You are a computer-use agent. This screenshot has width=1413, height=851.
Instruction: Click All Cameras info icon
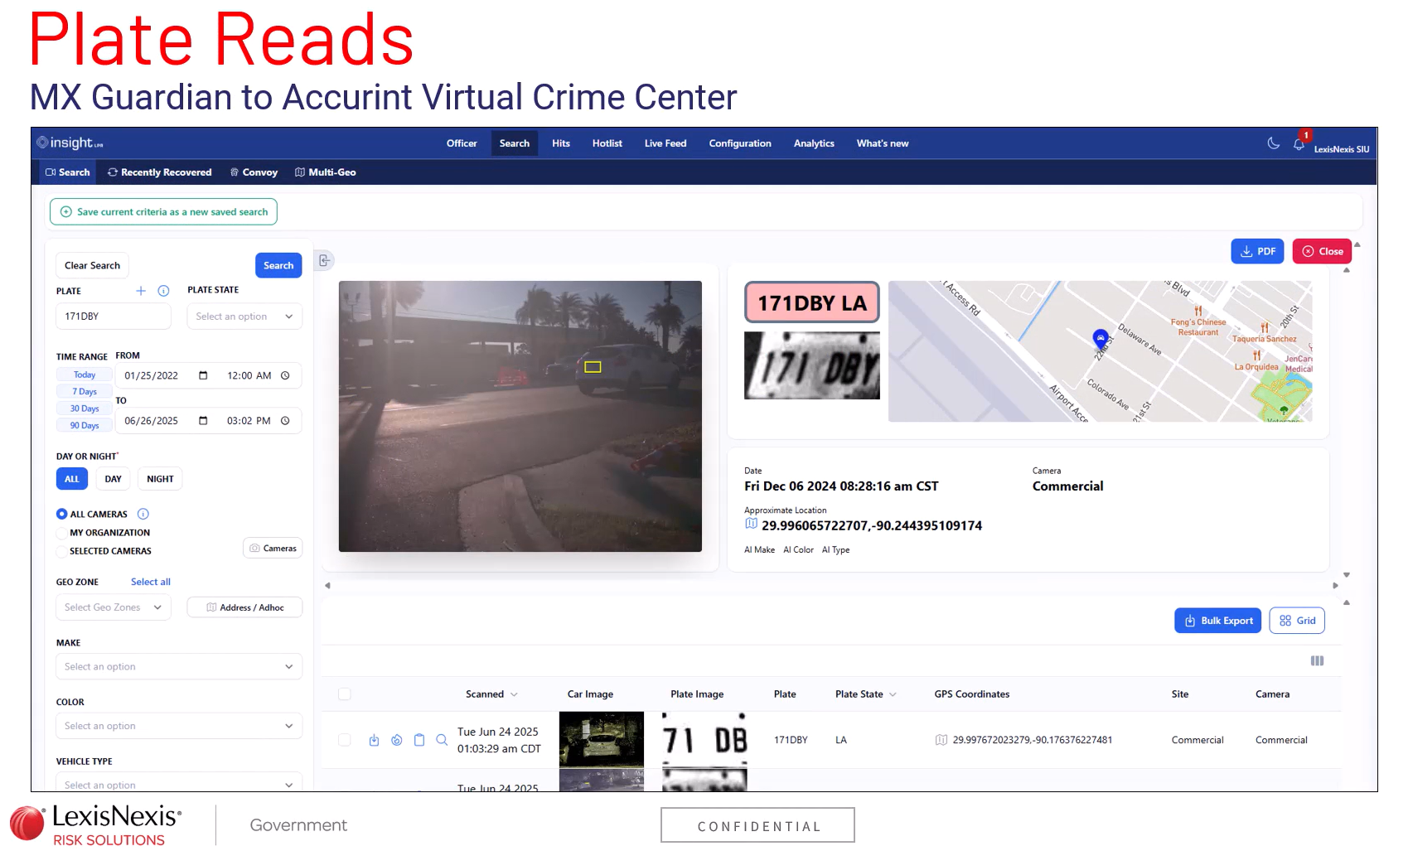click(x=143, y=514)
